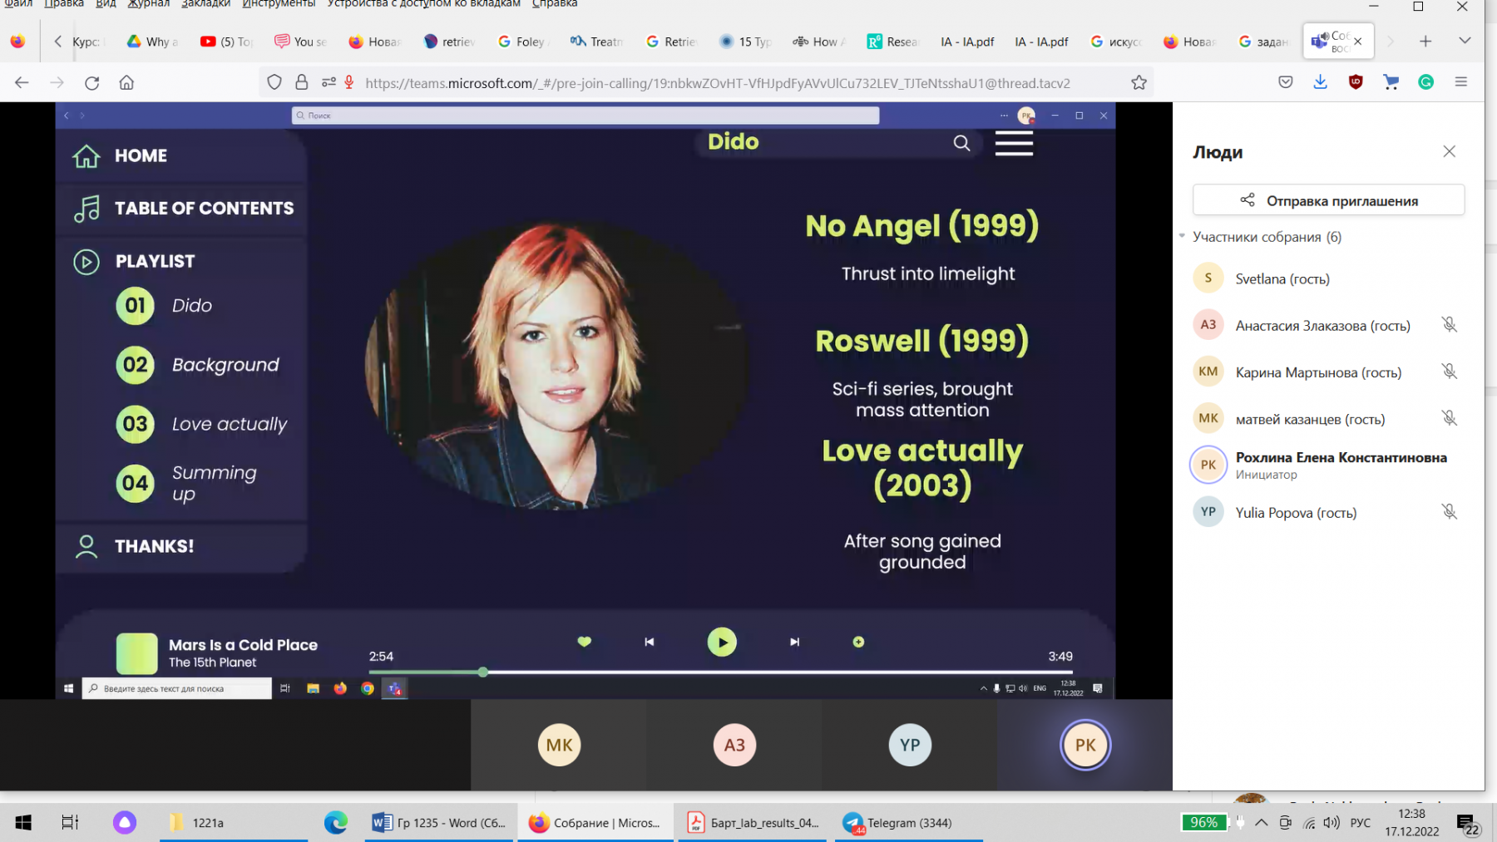Toggle mute icon for Yulia Popova
The height and width of the screenshot is (842, 1497).
click(1450, 512)
